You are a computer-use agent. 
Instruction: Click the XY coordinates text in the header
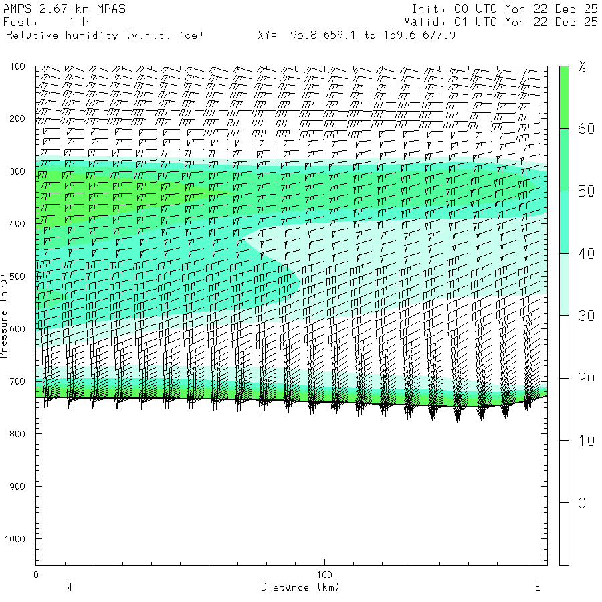pyautogui.click(x=357, y=35)
